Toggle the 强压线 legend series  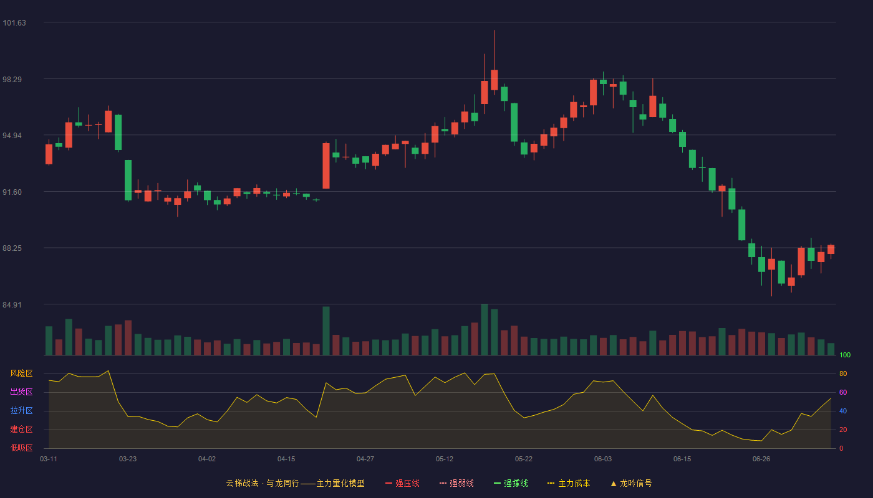(x=402, y=483)
